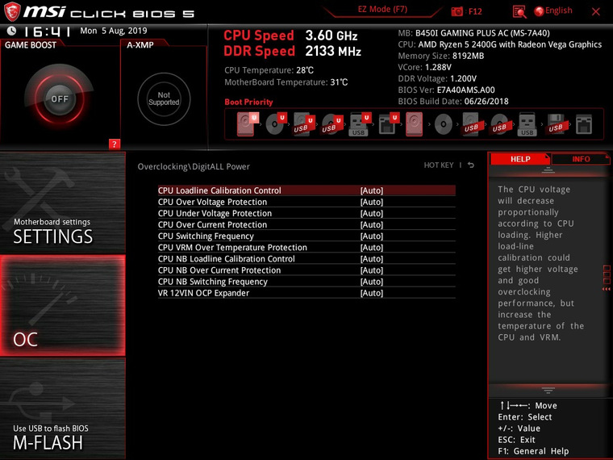The width and height of the screenshot is (613, 460).
Task: Open CPU NB Loadline Calibration Control value
Action: tap(372, 258)
